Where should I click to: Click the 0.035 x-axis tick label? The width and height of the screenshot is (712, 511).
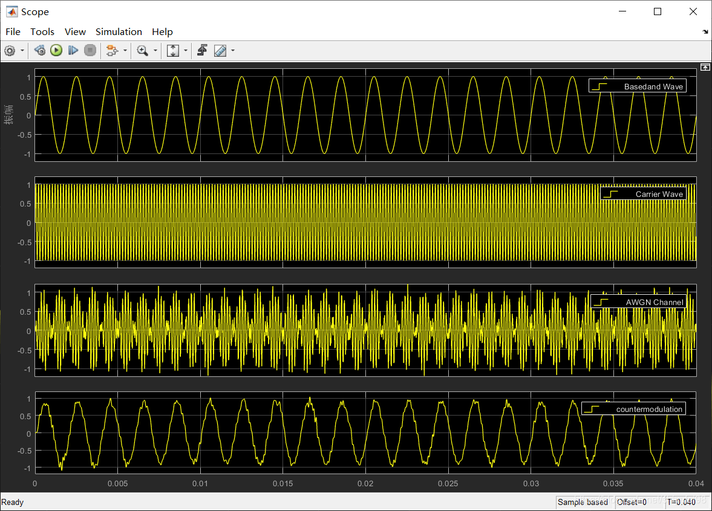613,483
